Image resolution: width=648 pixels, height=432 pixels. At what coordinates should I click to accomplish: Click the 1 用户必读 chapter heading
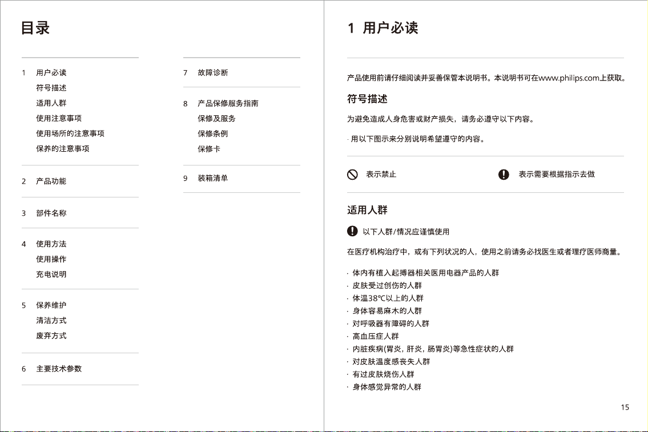383,28
